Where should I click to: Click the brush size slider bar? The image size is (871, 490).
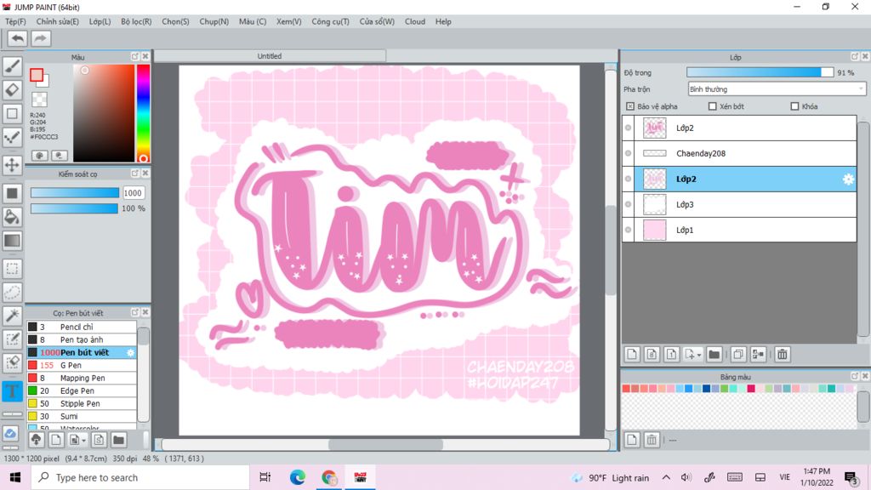coord(75,193)
